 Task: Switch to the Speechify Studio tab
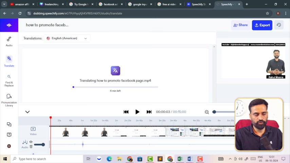199,4
